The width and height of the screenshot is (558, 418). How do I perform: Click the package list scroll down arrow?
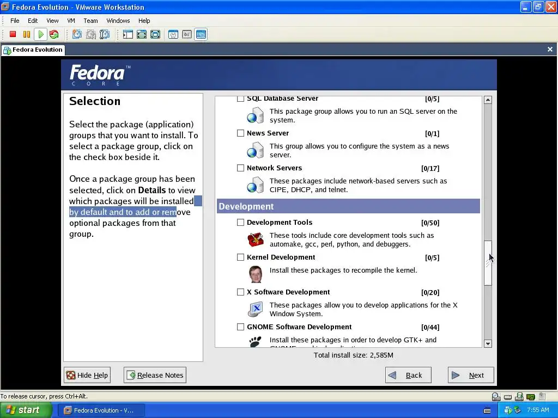point(488,343)
